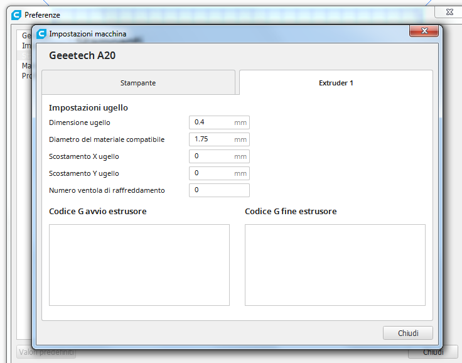Click the Impostazioni ugello heading
Image resolution: width=462 pixels, height=363 pixels.
coord(89,107)
